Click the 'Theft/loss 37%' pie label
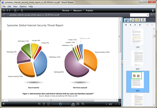 [x=55, y=57]
